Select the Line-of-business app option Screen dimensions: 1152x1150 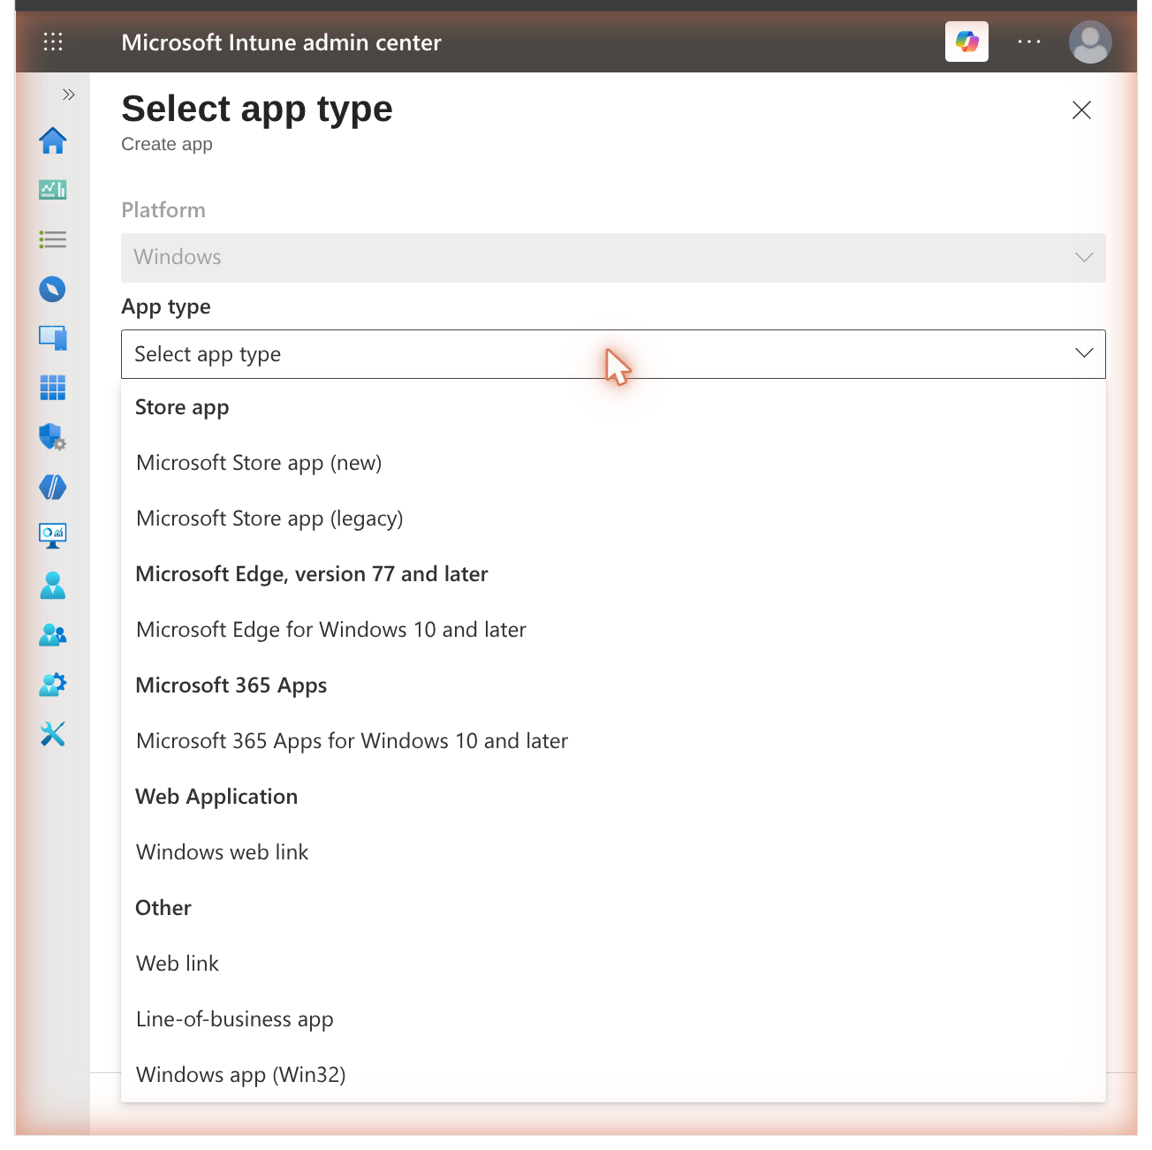tap(613, 1019)
